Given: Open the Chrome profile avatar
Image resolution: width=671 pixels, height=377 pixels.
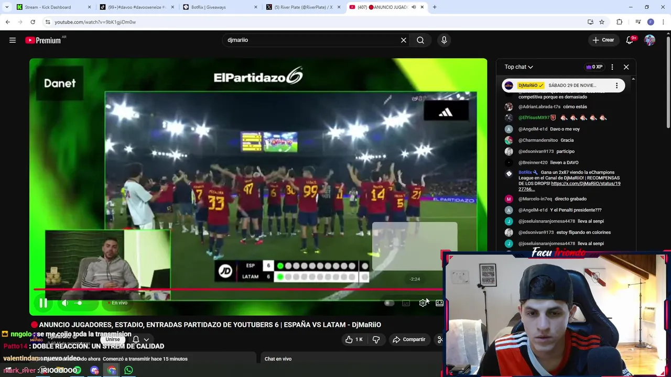Looking at the screenshot, I should pos(651,22).
